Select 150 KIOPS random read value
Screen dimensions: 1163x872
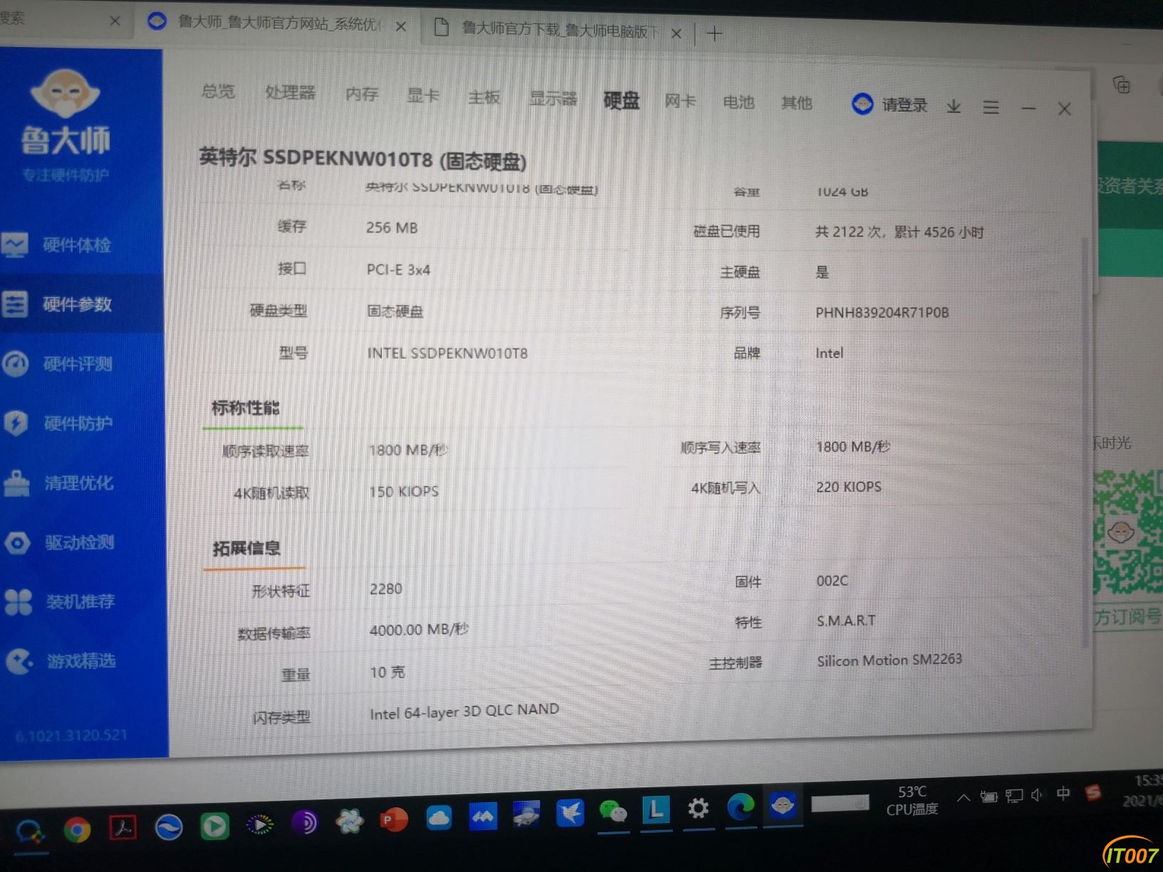click(403, 492)
